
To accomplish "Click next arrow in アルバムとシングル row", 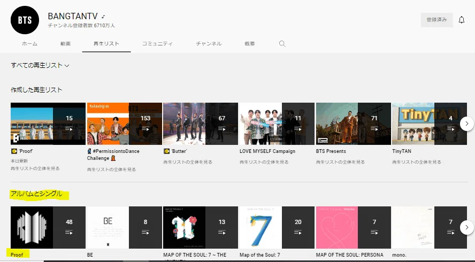I will coord(467,227).
